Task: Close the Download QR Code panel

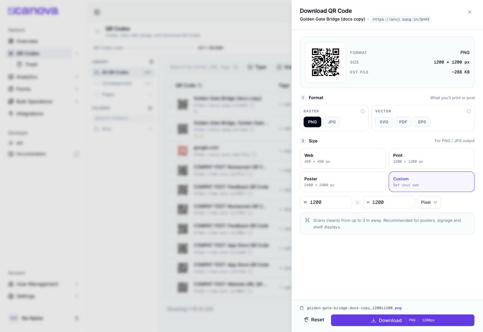Action: click(469, 12)
